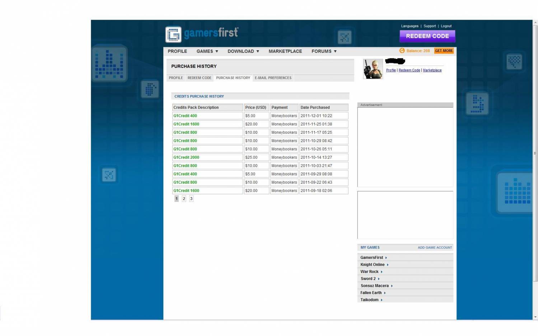Expand the DOWNLOAD dropdown menu
Image resolution: width=538 pixels, height=336 pixels.
point(243,51)
